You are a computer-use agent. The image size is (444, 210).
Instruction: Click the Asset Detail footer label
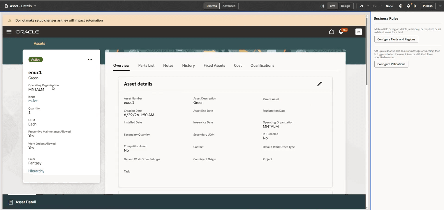pos(26,202)
